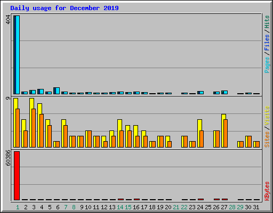Click the 'Sites' legend label
The width and height of the screenshot is (273, 213).
[267, 140]
